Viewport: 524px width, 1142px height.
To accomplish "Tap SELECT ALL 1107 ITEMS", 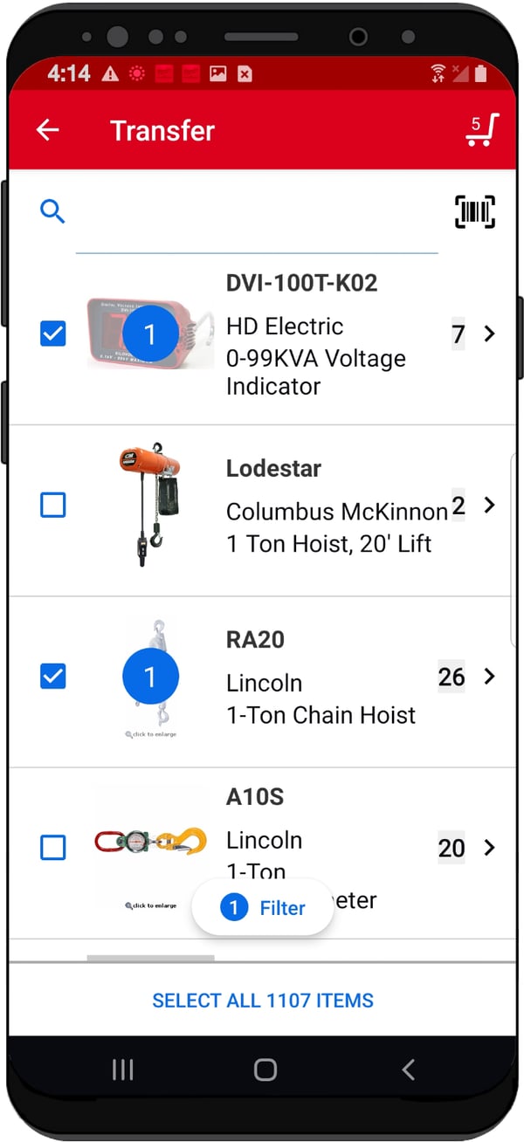I will pos(262,1000).
